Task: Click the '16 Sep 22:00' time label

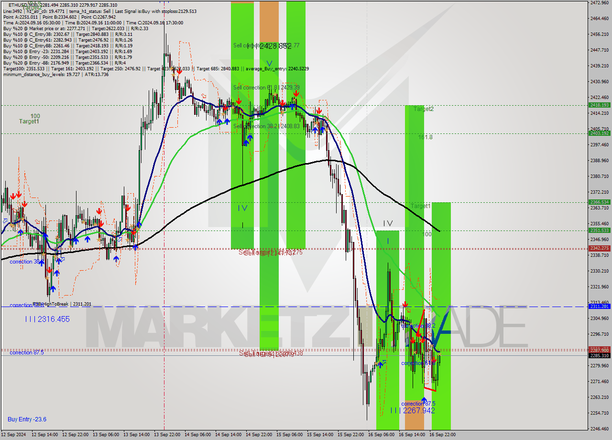Action: click(x=442, y=435)
